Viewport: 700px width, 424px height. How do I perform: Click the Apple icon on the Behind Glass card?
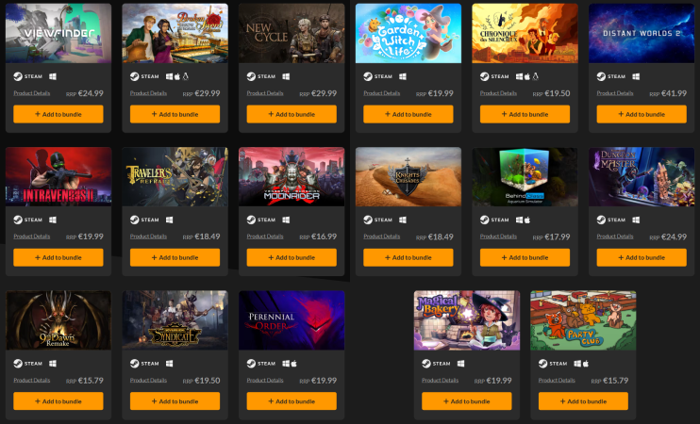[527, 220]
